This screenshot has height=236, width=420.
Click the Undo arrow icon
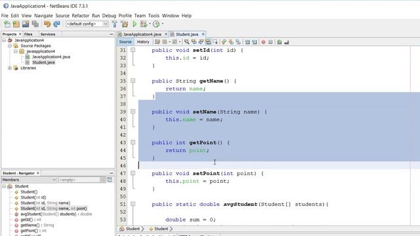tap(47, 24)
